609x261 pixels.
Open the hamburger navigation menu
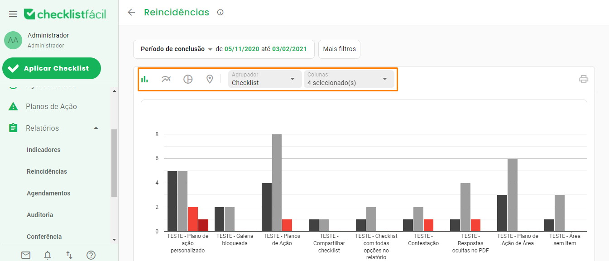13,14
